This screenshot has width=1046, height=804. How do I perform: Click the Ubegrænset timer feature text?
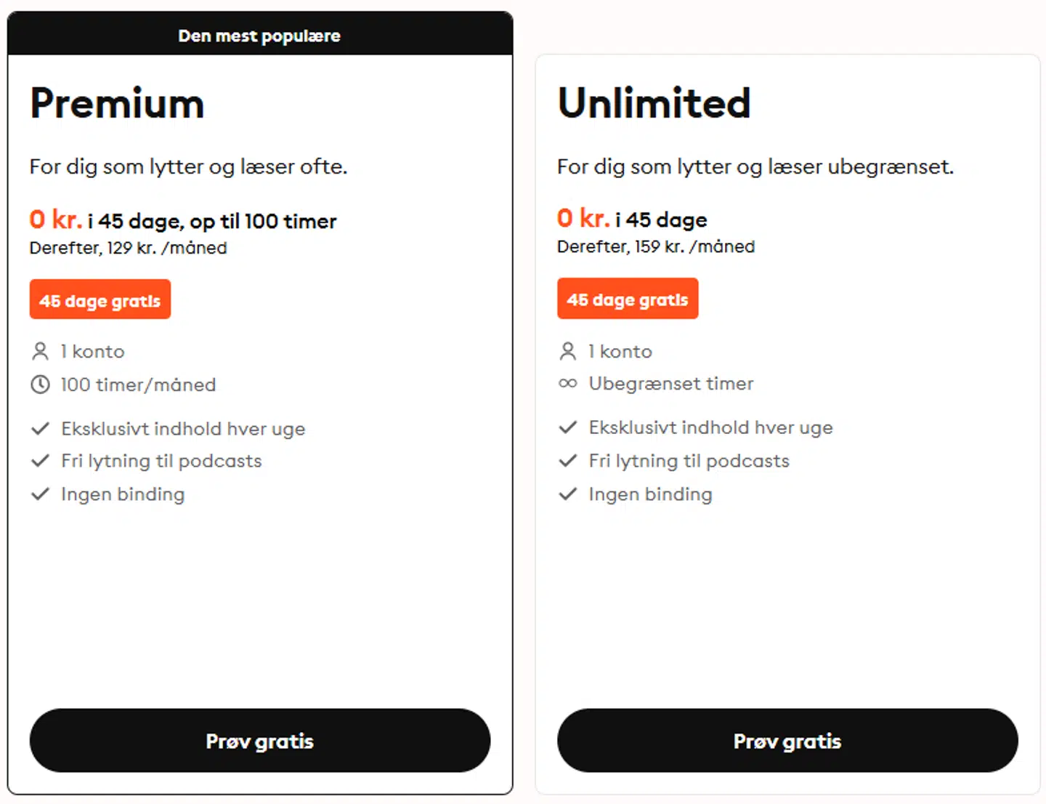(671, 383)
